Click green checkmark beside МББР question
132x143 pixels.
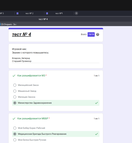point(14,119)
